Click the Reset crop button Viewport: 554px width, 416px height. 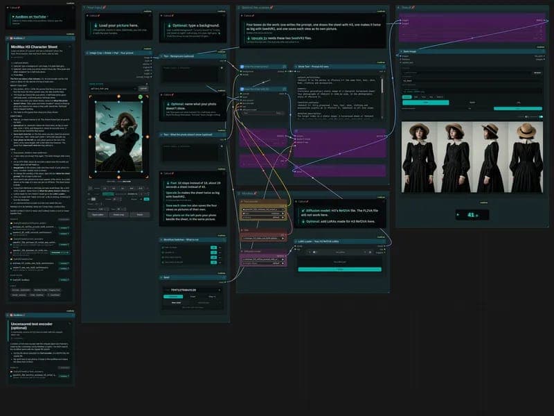[x=118, y=215]
